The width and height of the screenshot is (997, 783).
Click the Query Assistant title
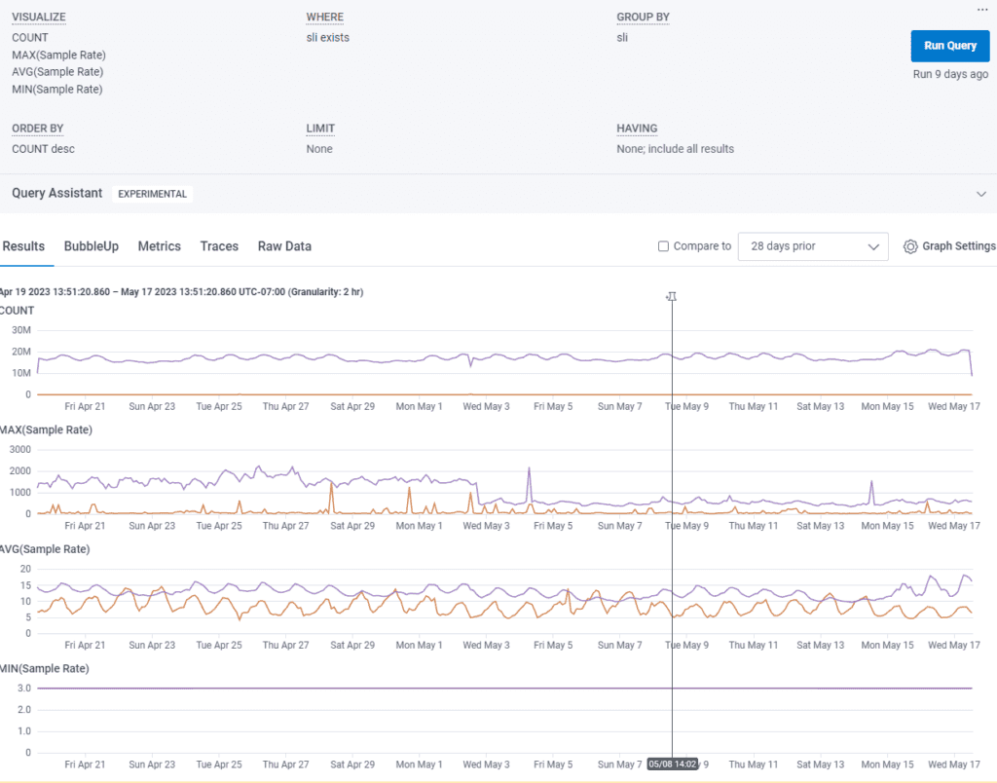[56, 193]
